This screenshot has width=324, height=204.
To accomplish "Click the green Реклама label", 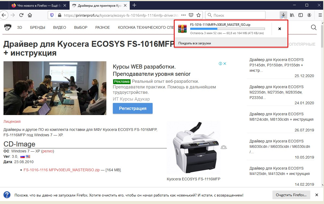I will coord(122,81).
